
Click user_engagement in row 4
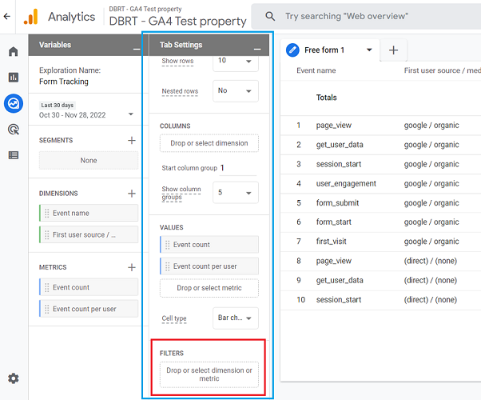coord(346,183)
